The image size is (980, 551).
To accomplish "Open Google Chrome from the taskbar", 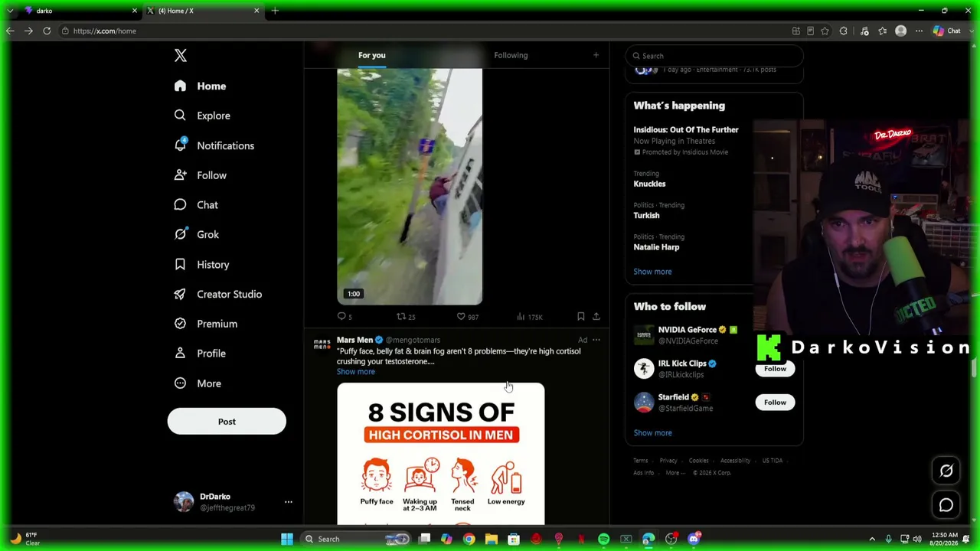I will [x=469, y=540].
